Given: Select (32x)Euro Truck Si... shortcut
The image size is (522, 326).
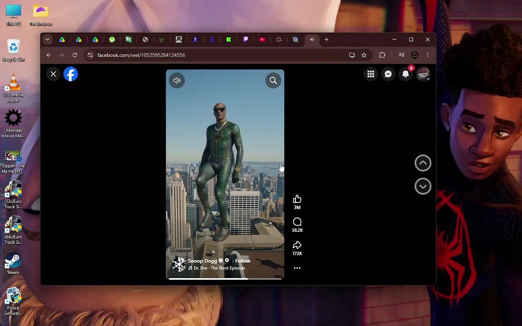Looking at the screenshot, I should [13, 195].
